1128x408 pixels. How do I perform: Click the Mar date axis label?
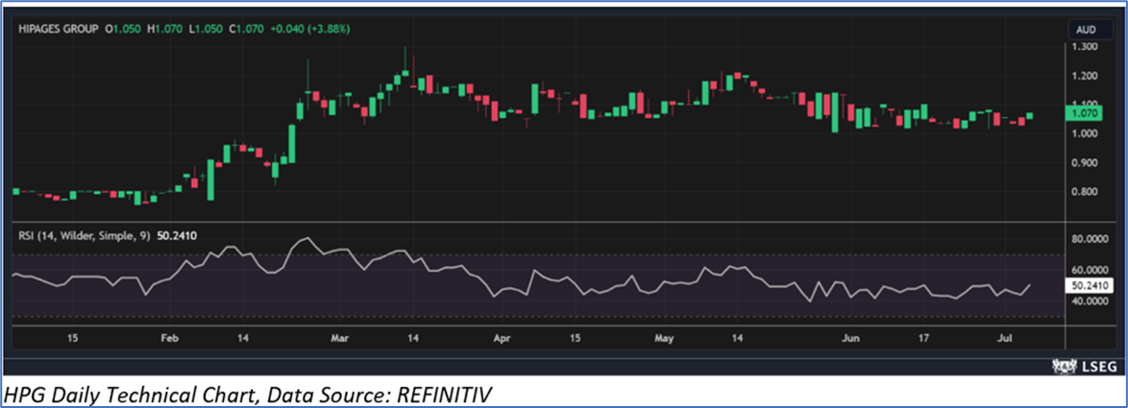[x=340, y=337]
